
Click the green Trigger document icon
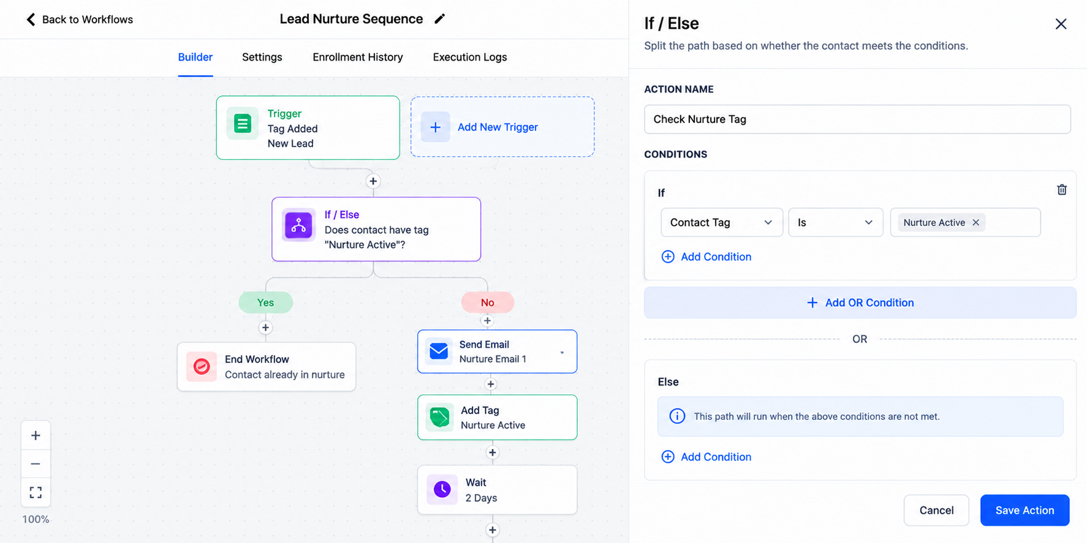(243, 124)
